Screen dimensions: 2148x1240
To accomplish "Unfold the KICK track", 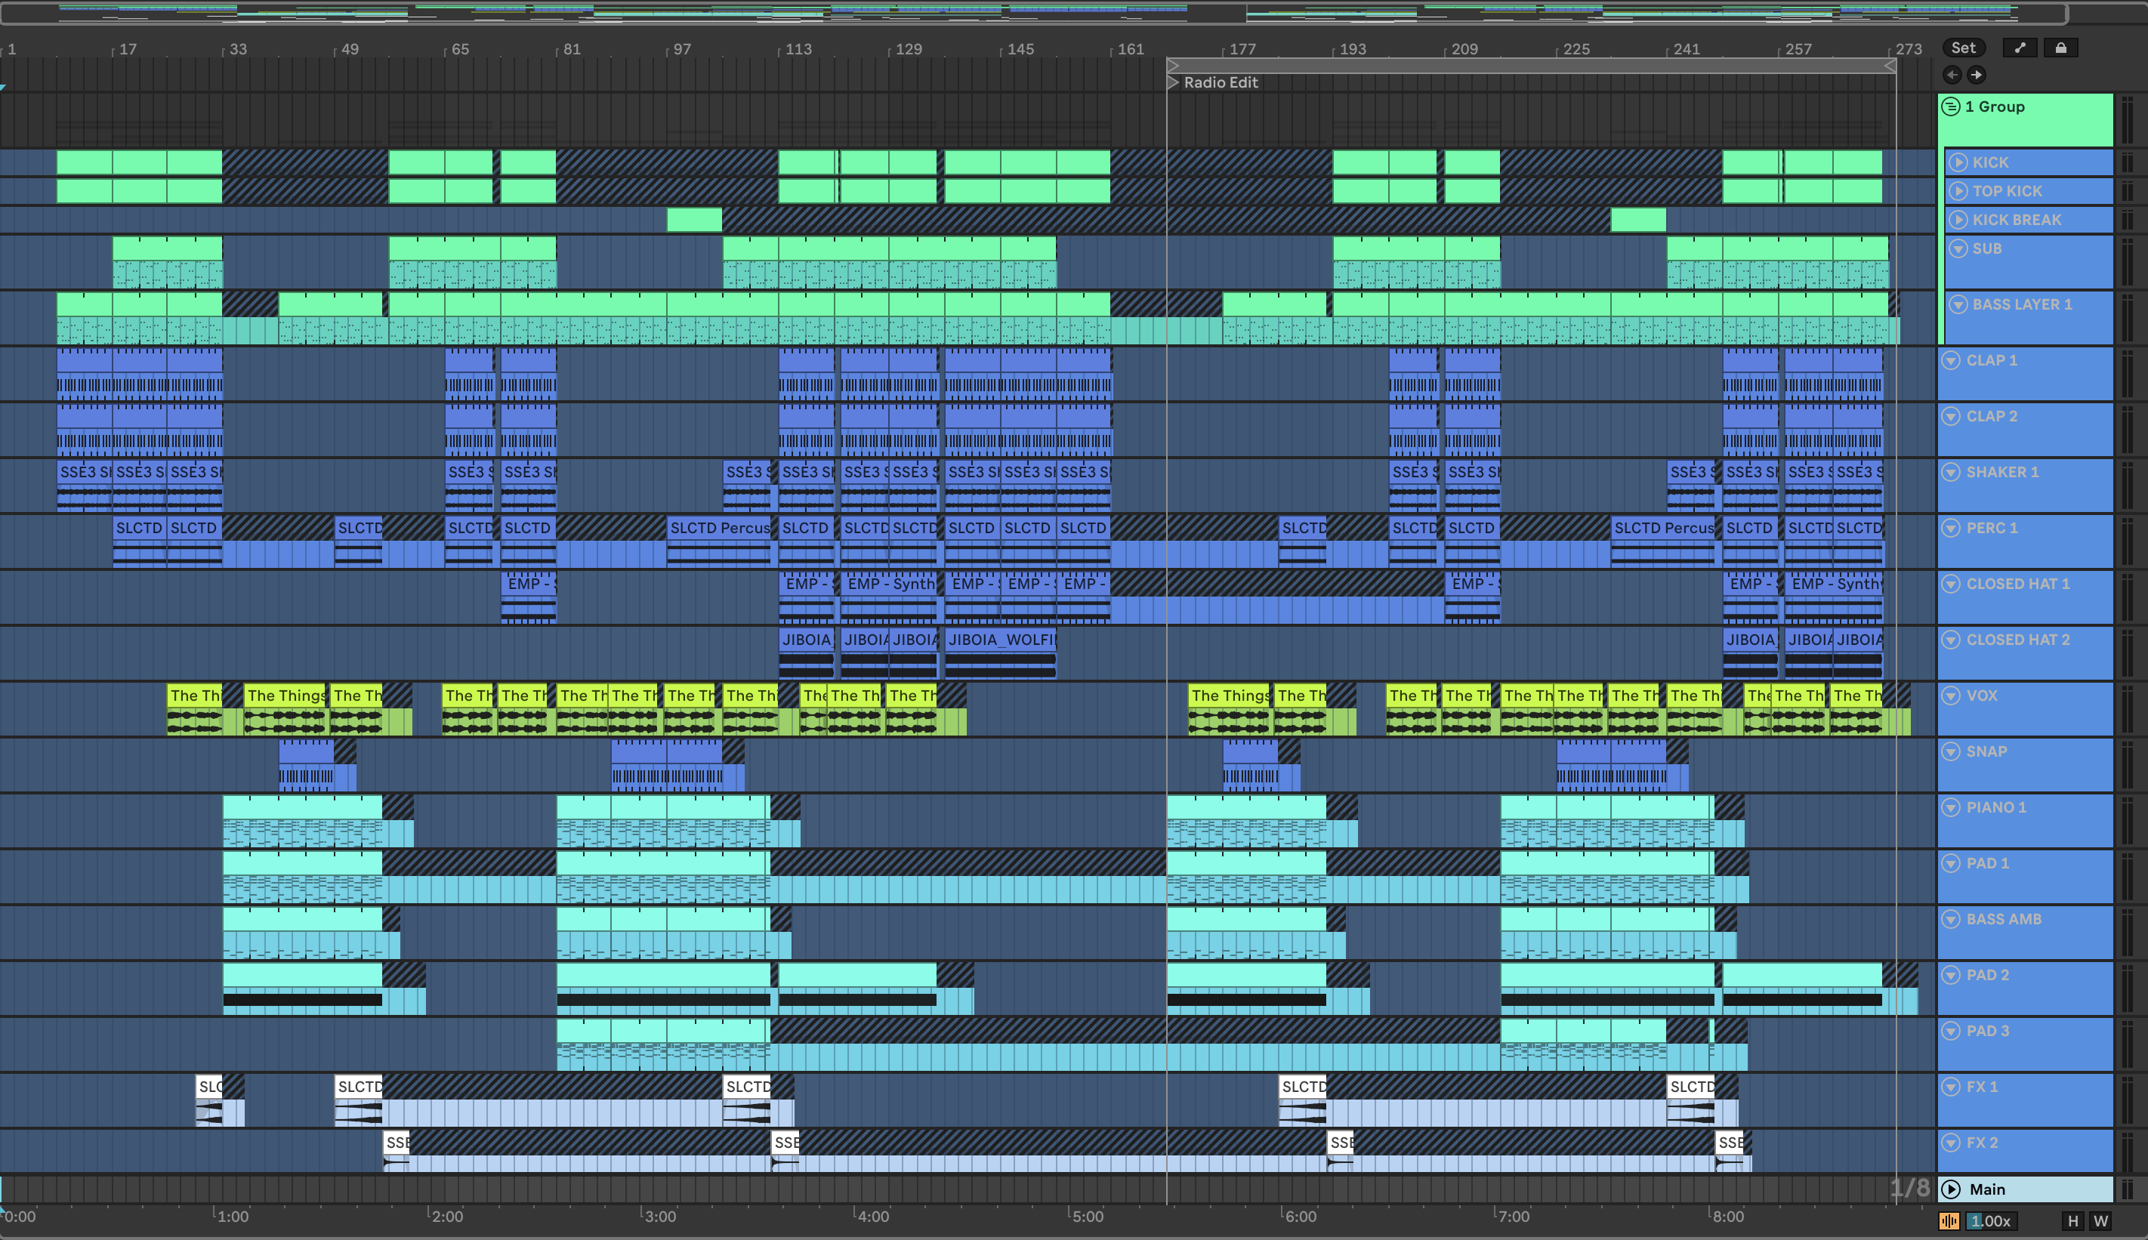I will coord(1958,162).
